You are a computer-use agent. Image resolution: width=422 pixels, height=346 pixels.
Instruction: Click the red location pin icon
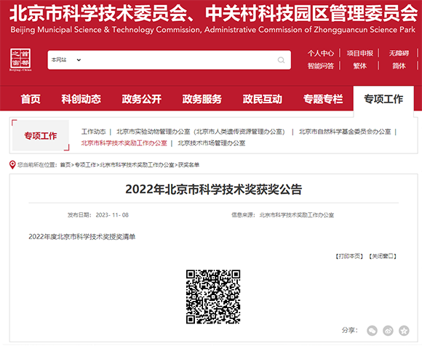pos(12,164)
